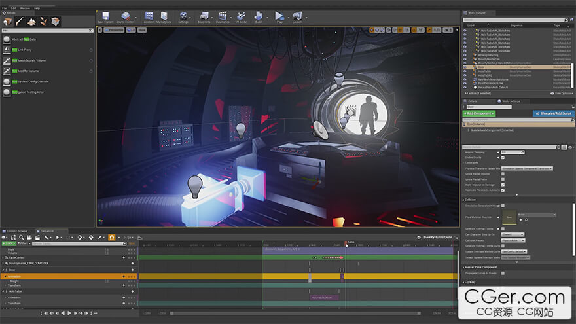Toggle Ignore Radial Force checkbox
This screenshot has height=324, width=576.
tap(503, 179)
